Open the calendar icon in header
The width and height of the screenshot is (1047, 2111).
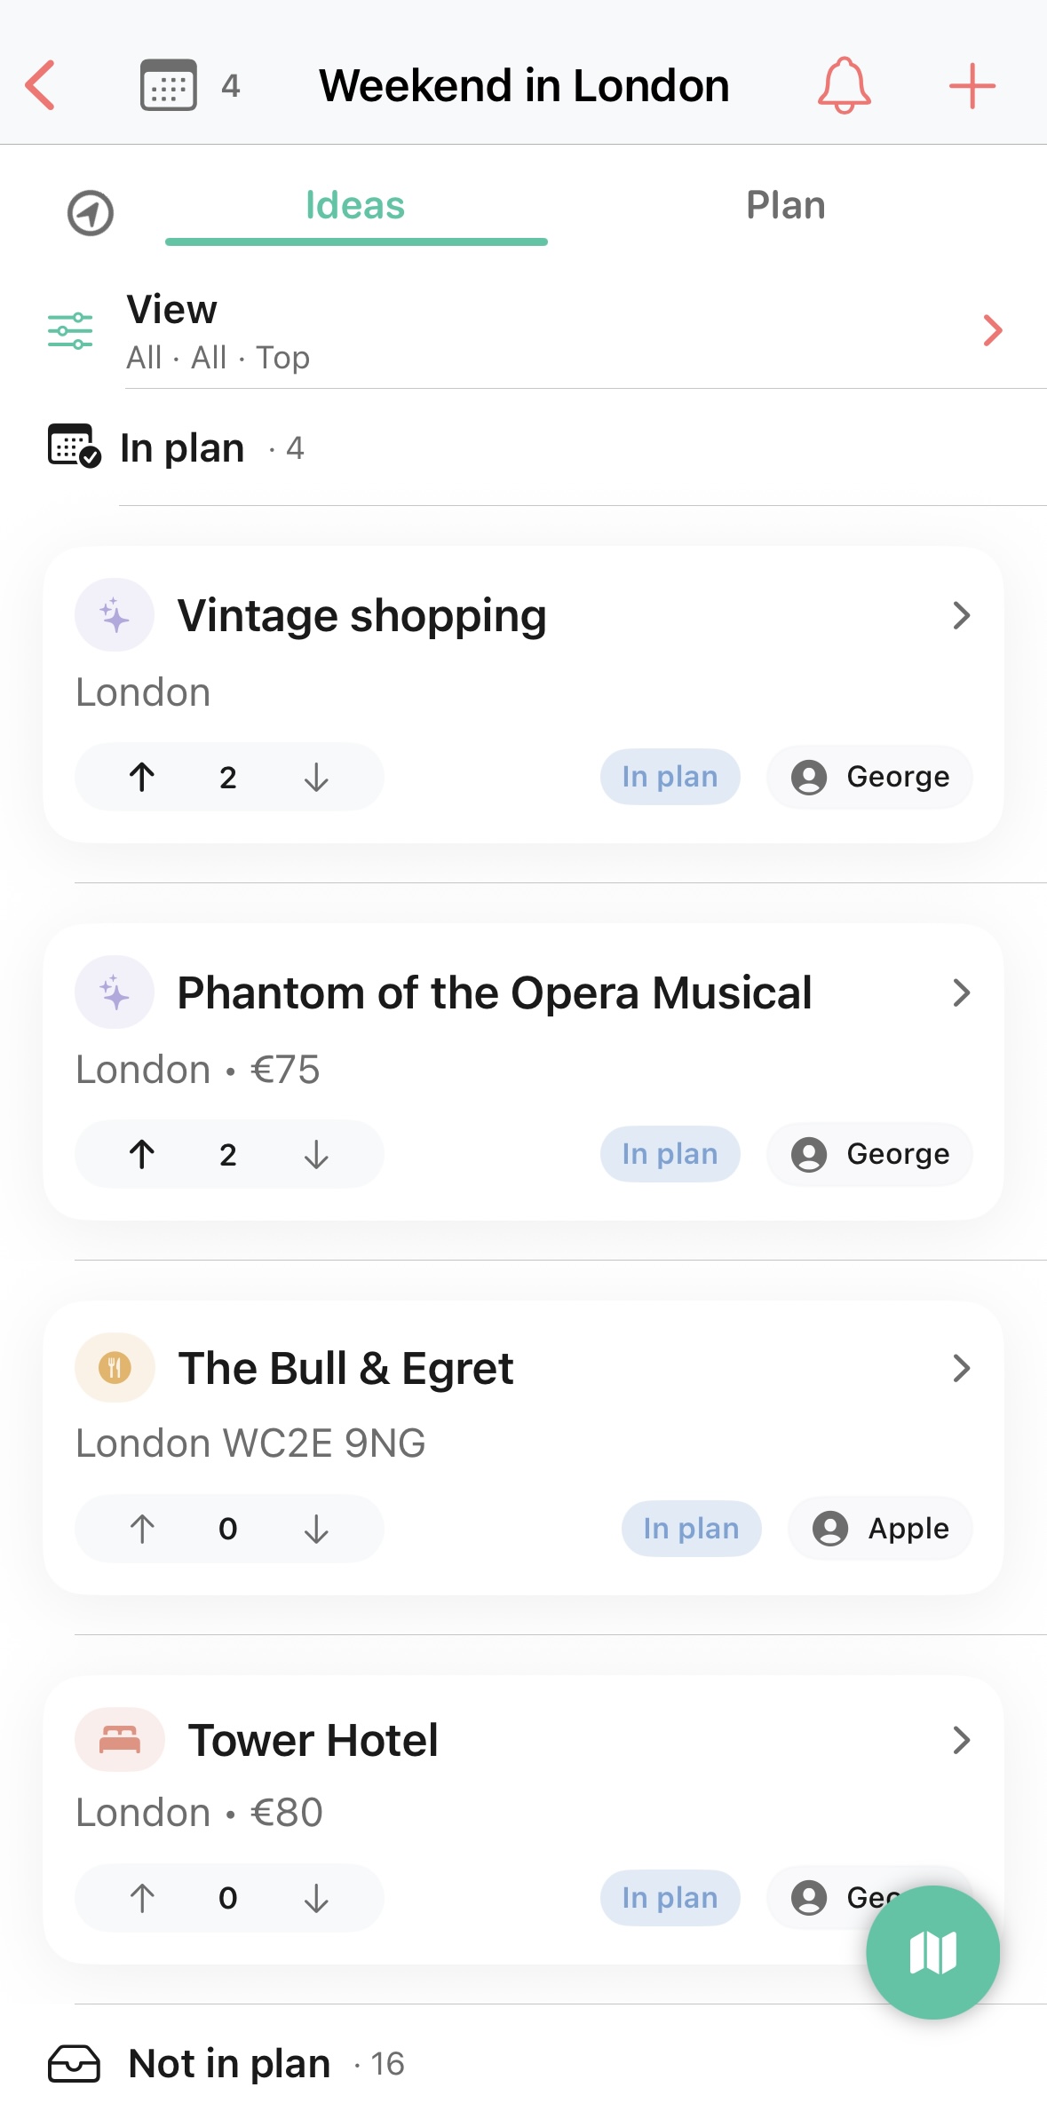coord(169,86)
